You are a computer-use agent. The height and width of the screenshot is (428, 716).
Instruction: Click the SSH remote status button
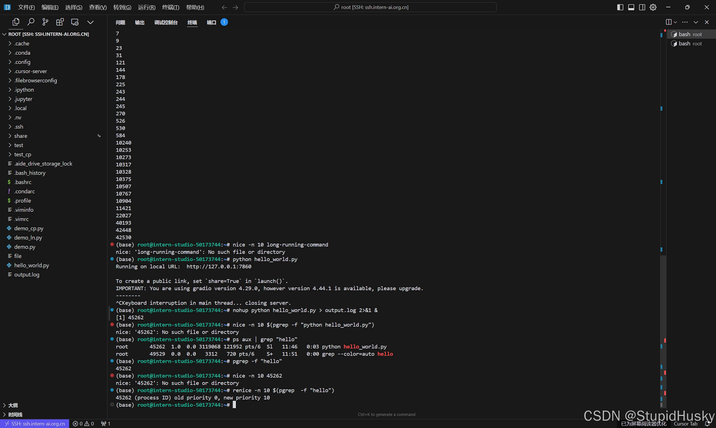point(35,424)
